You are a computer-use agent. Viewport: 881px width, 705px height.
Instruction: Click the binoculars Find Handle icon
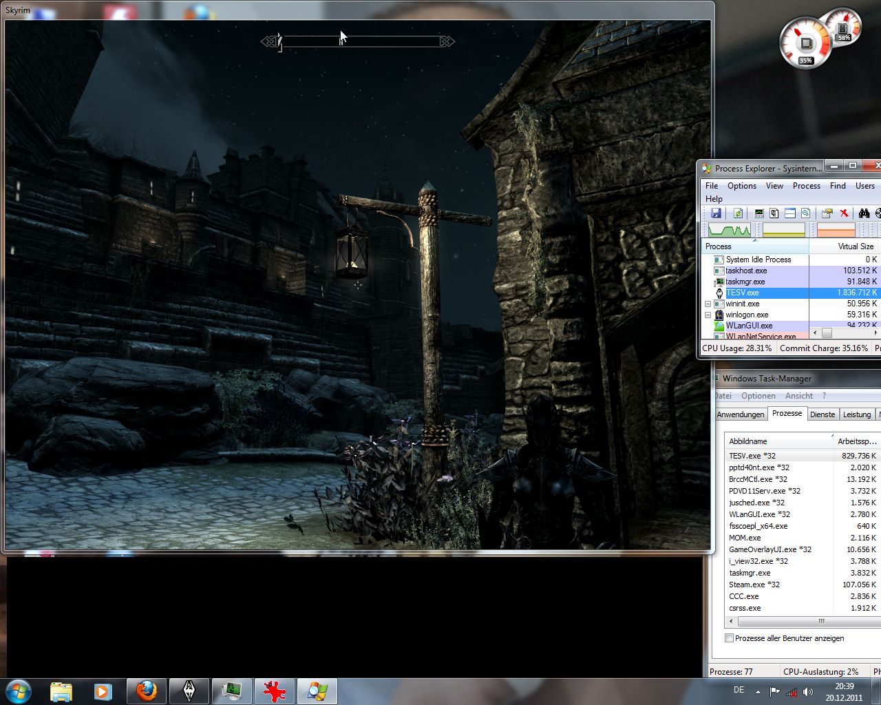pyautogui.click(x=864, y=213)
